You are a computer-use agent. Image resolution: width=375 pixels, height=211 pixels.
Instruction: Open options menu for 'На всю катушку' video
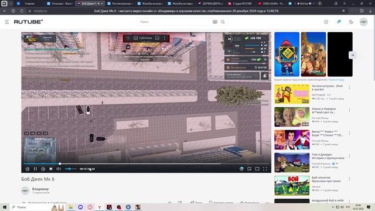pyautogui.click(x=349, y=87)
